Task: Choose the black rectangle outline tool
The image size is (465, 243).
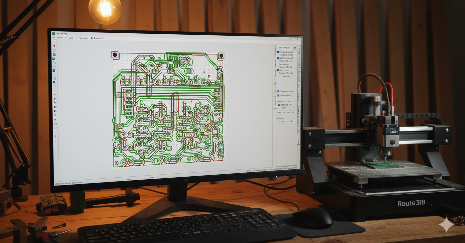Action: [x=55, y=128]
